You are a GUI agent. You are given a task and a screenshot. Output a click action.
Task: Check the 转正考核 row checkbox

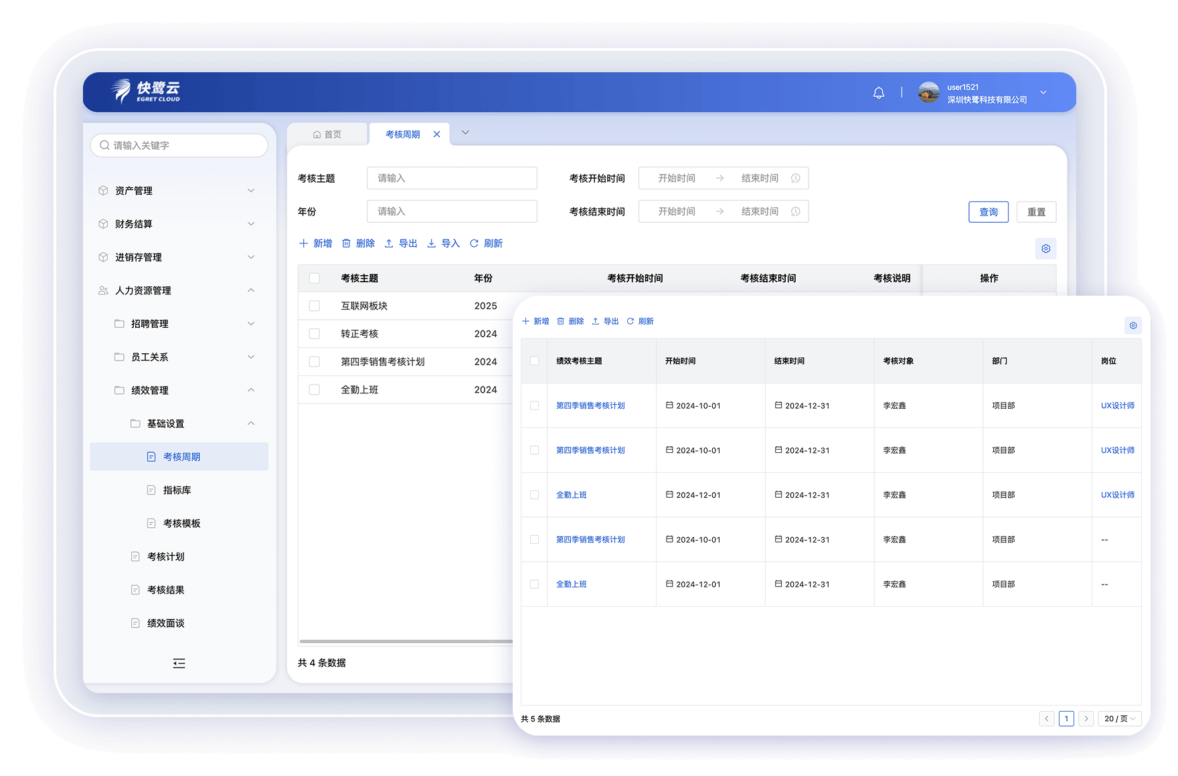pos(314,334)
